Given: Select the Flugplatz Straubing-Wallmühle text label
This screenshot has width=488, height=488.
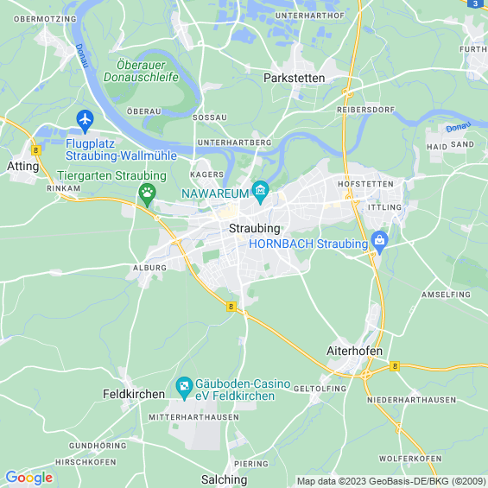Looking at the screenshot, I should pyautogui.click(x=121, y=150).
